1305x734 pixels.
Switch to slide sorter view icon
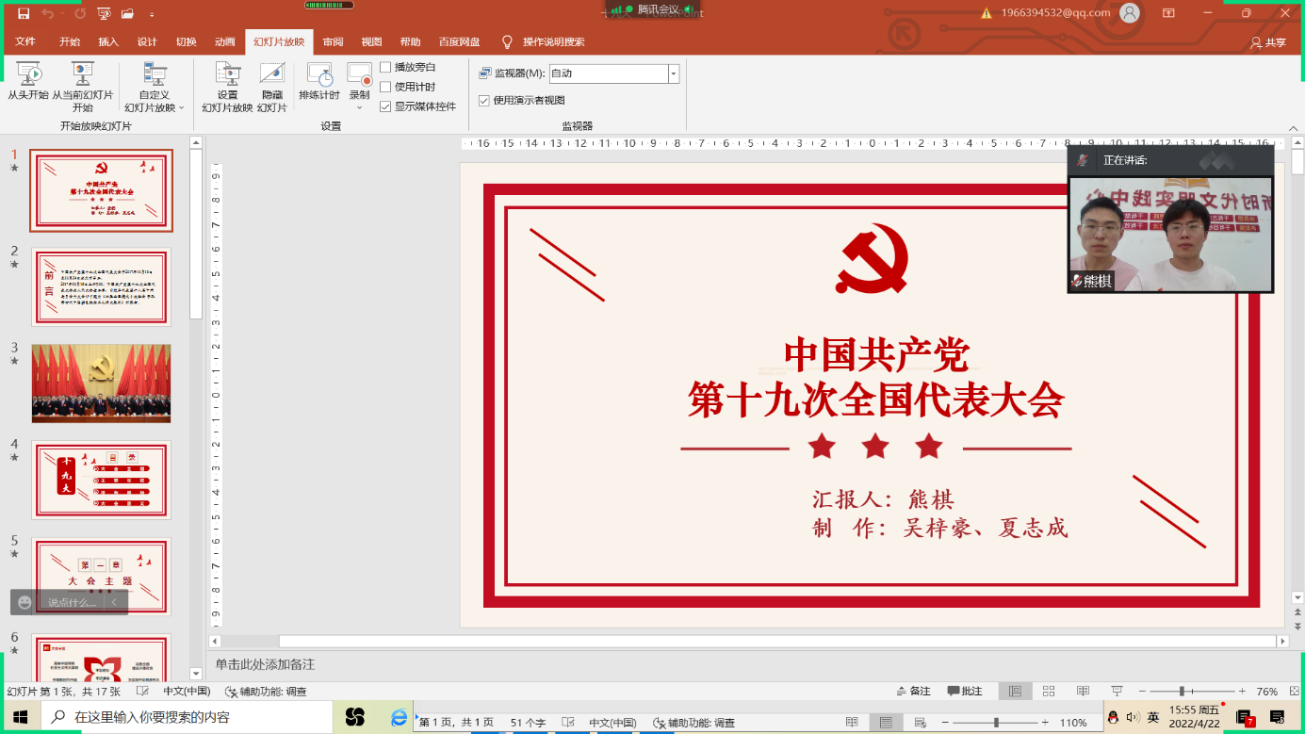tap(1049, 692)
